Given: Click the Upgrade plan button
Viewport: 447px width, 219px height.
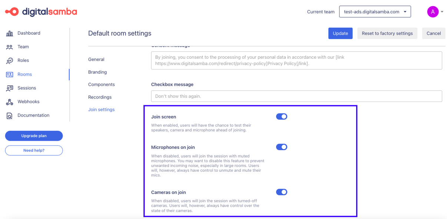Looking at the screenshot, I should [34, 136].
